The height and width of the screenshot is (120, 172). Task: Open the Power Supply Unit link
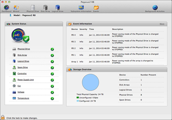(x=26, y=80)
